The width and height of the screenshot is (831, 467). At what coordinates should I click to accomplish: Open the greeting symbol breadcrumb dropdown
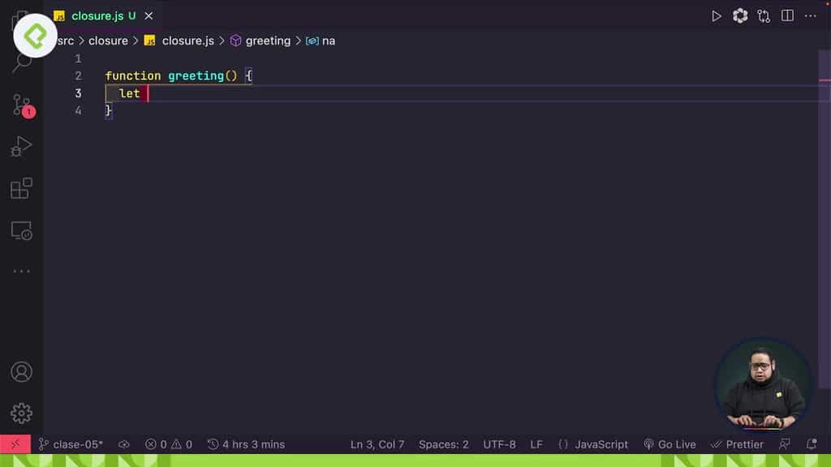[268, 41]
